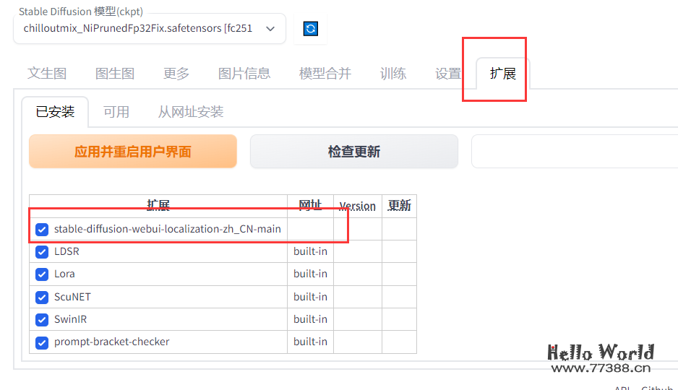Click the refresh checkpoint list icon

coord(311,29)
